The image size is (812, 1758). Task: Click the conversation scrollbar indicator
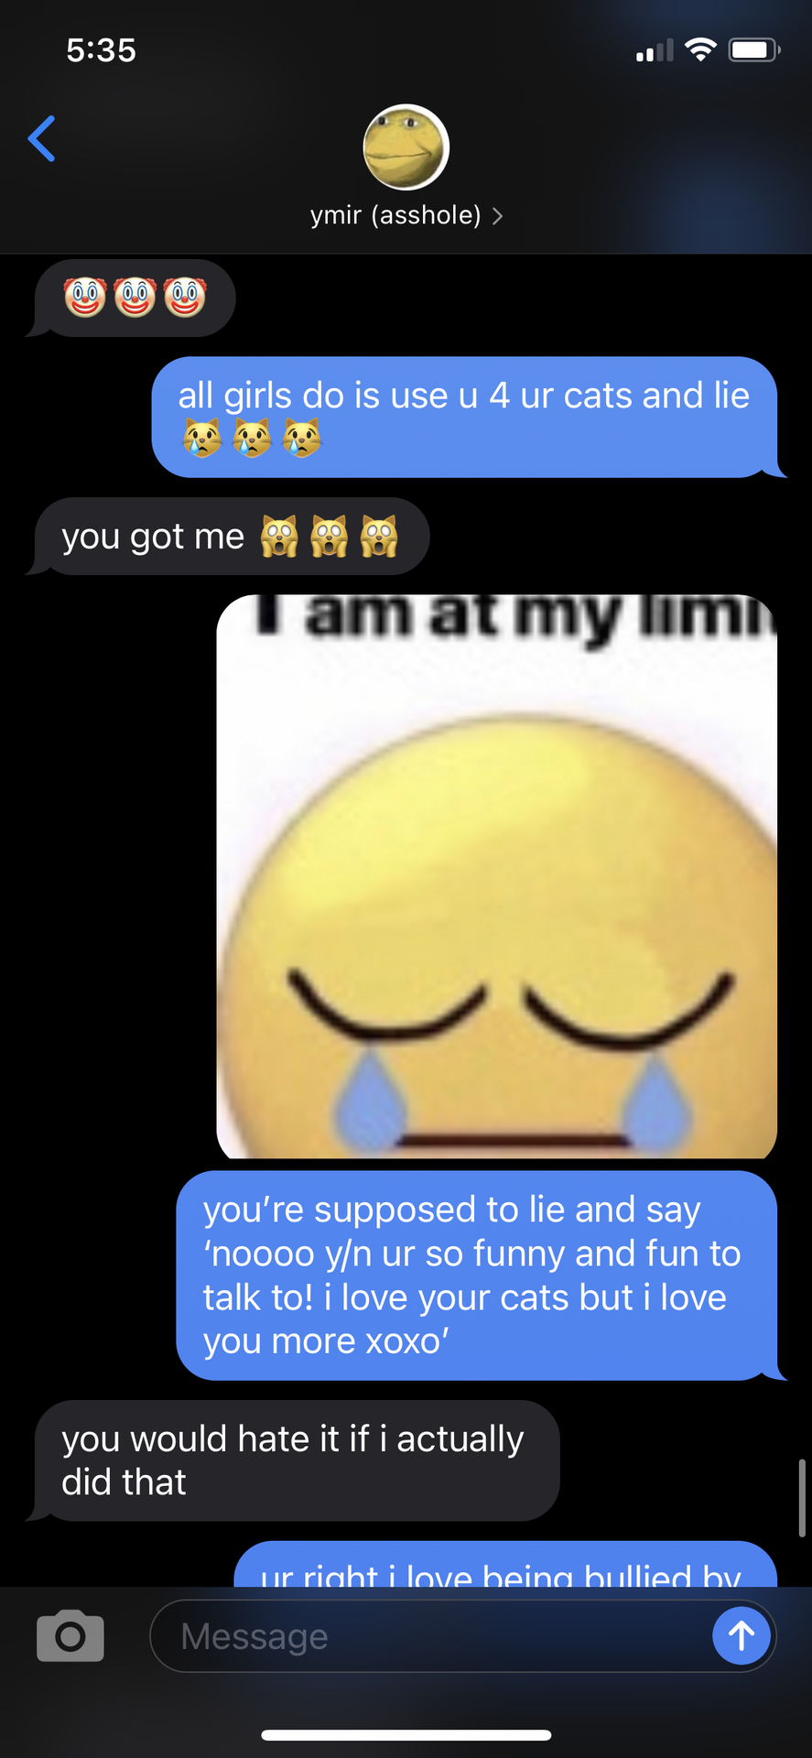click(x=802, y=1497)
